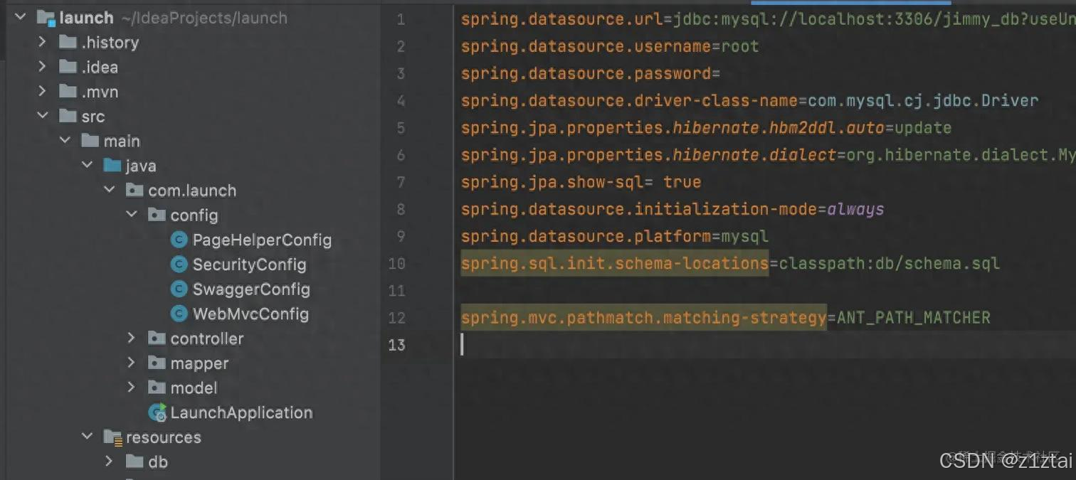Click the launch project root icon
1076x480 pixels.
46,17
